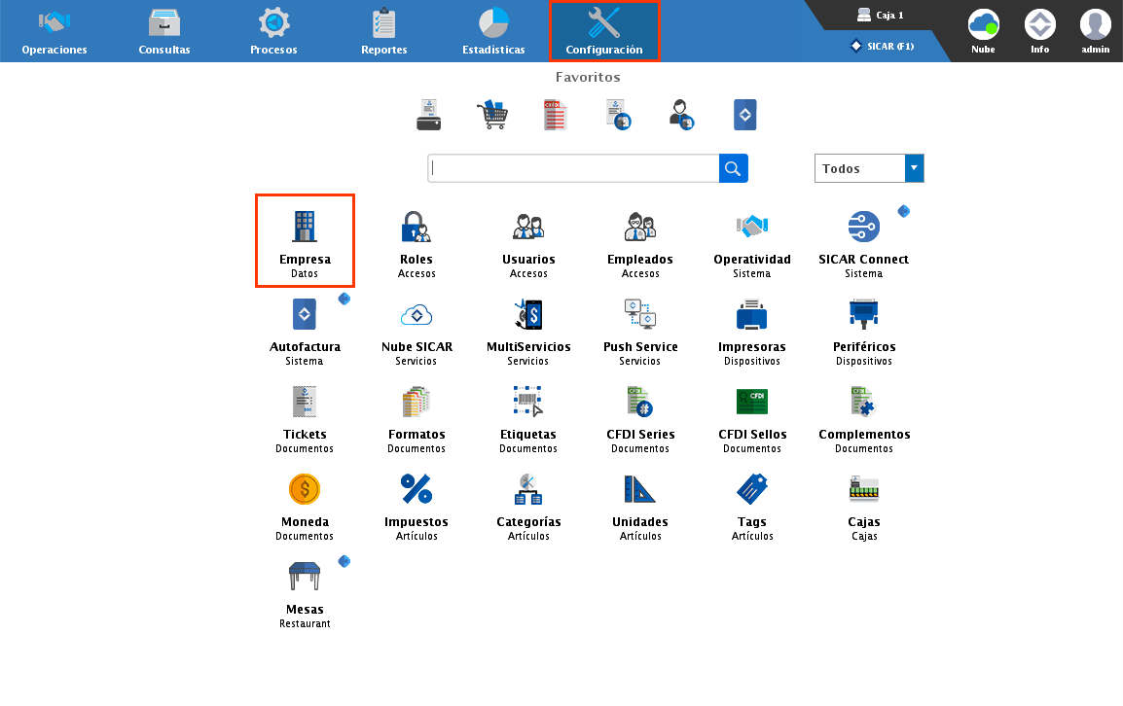Image resolution: width=1123 pixels, height=706 pixels.
Task: Go to the Reportes tab
Action: point(383,31)
